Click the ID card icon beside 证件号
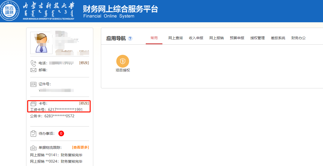 (33, 84)
